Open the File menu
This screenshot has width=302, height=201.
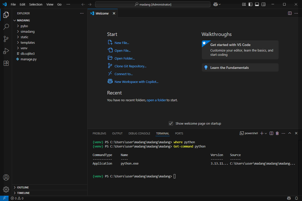pos(13,4)
